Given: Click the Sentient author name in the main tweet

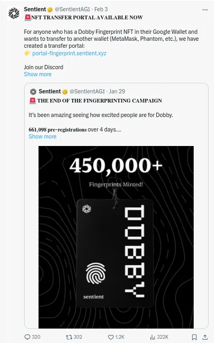Looking at the screenshot, I should tap(35, 9).
